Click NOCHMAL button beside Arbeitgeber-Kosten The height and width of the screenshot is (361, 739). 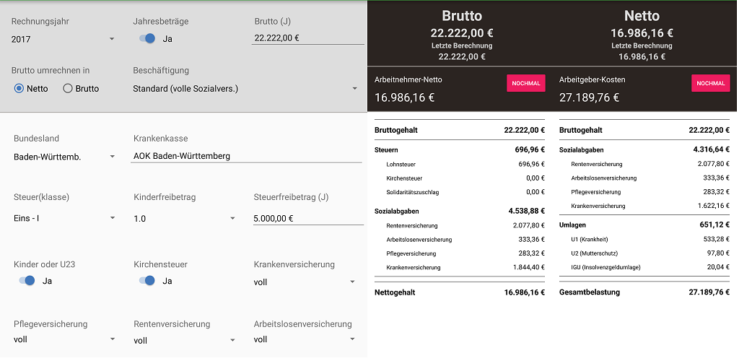click(x=710, y=83)
